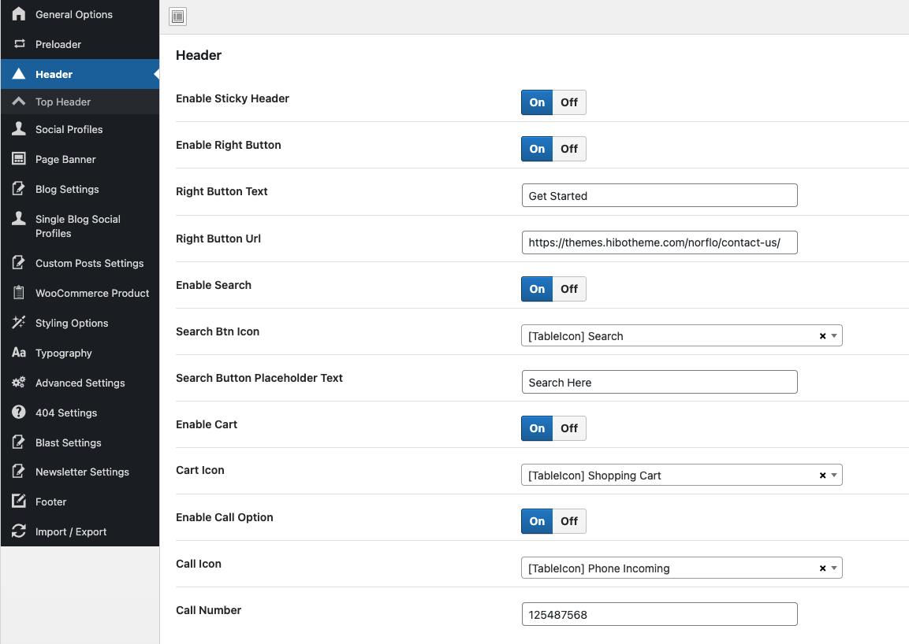The width and height of the screenshot is (909, 644).
Task: Open the Page Banner settings section
Action: coord(65,159)
